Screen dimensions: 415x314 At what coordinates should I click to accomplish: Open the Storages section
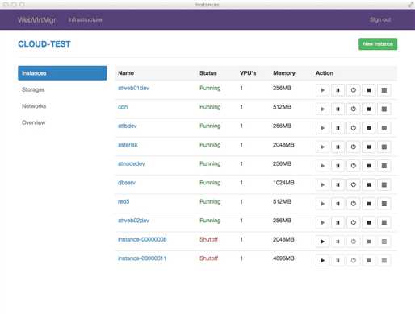33,89
